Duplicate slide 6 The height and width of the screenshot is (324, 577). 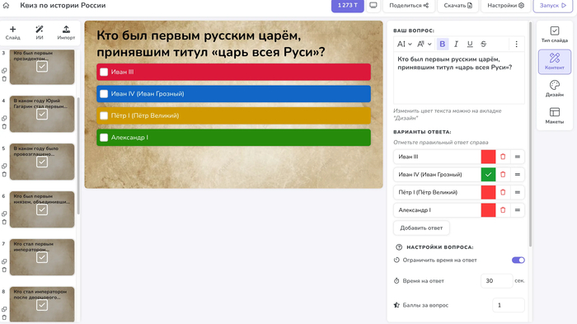click(4, 214)
